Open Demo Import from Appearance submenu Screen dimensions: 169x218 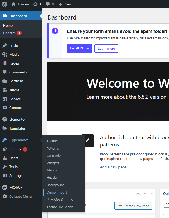point(57,192)
